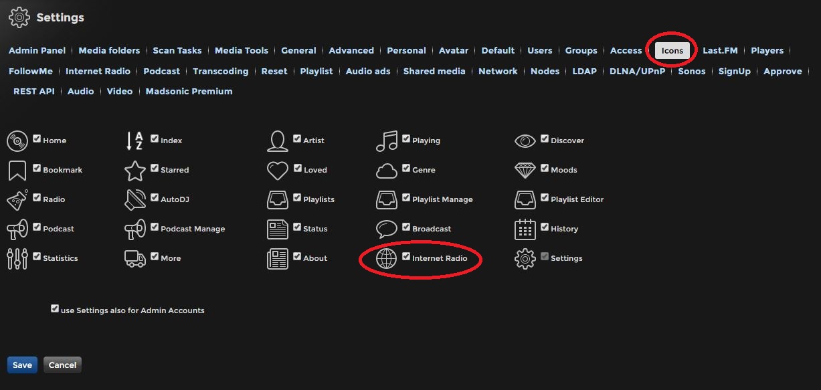Click the Home vinyl disc icon
Screen dimensions: 821x390
(x=17, y=141)
